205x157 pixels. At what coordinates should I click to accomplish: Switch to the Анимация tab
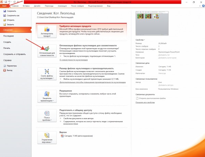coord(62,6)
